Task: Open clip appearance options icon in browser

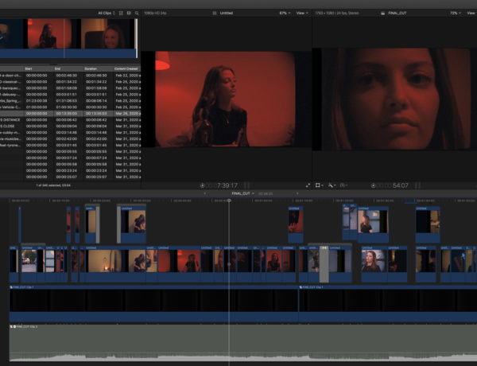Action: pos(128,14)
